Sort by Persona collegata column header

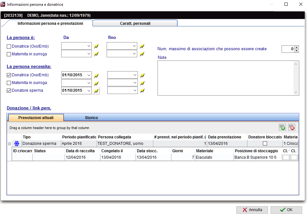125,137
